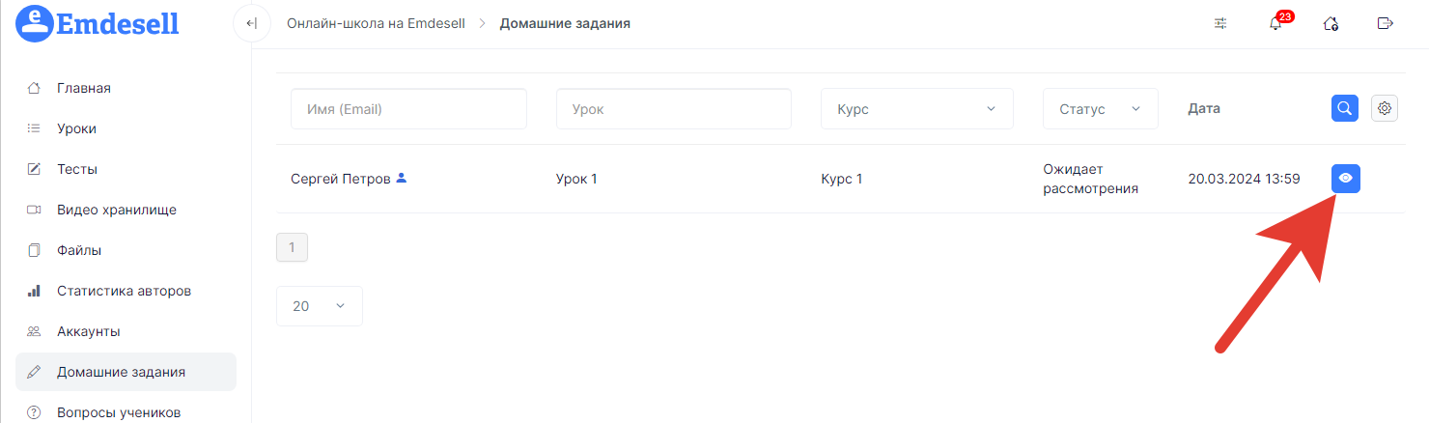
Task: Click page 1 pagination button
Action: 292,247
